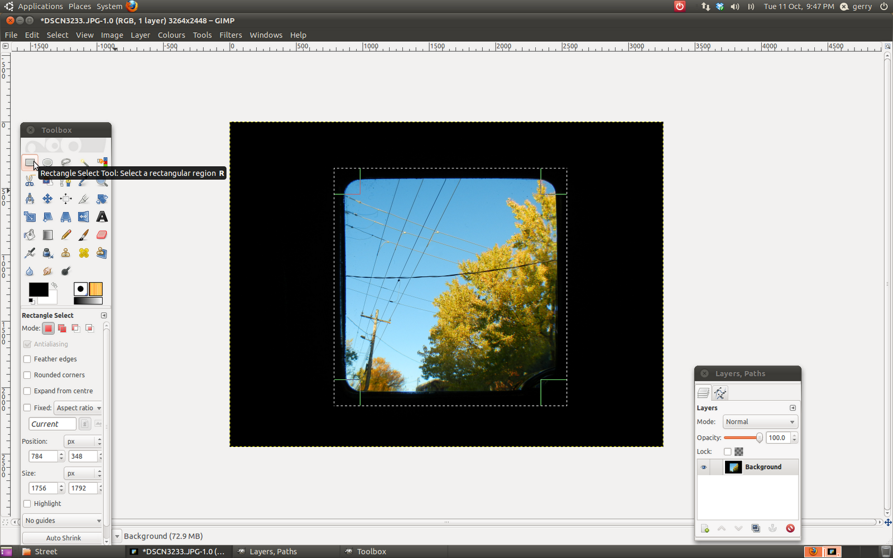The image size is (893, 558).
Task: Select the Bucket Fill tool
Action: (30, 235)
